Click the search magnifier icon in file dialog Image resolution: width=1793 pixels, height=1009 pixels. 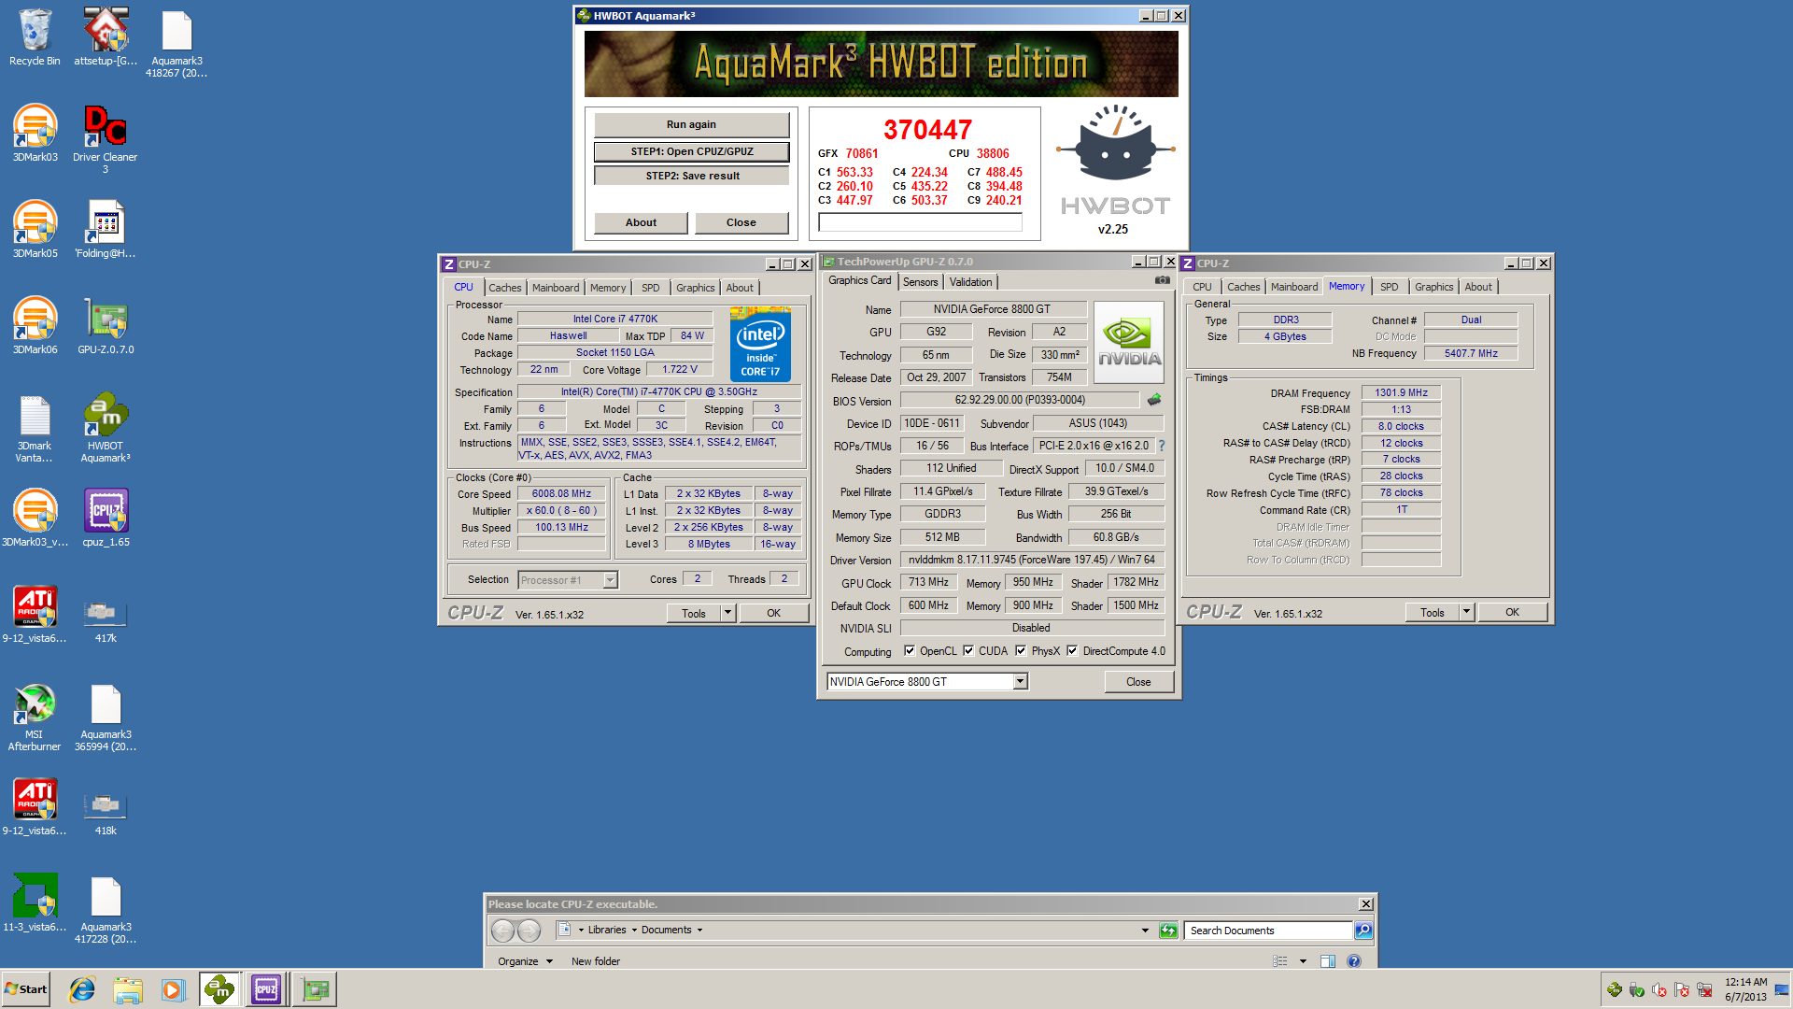coord(1363,931)
